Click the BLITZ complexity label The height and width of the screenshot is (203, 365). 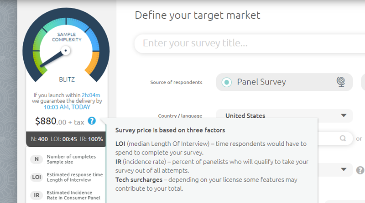point(67,79)
